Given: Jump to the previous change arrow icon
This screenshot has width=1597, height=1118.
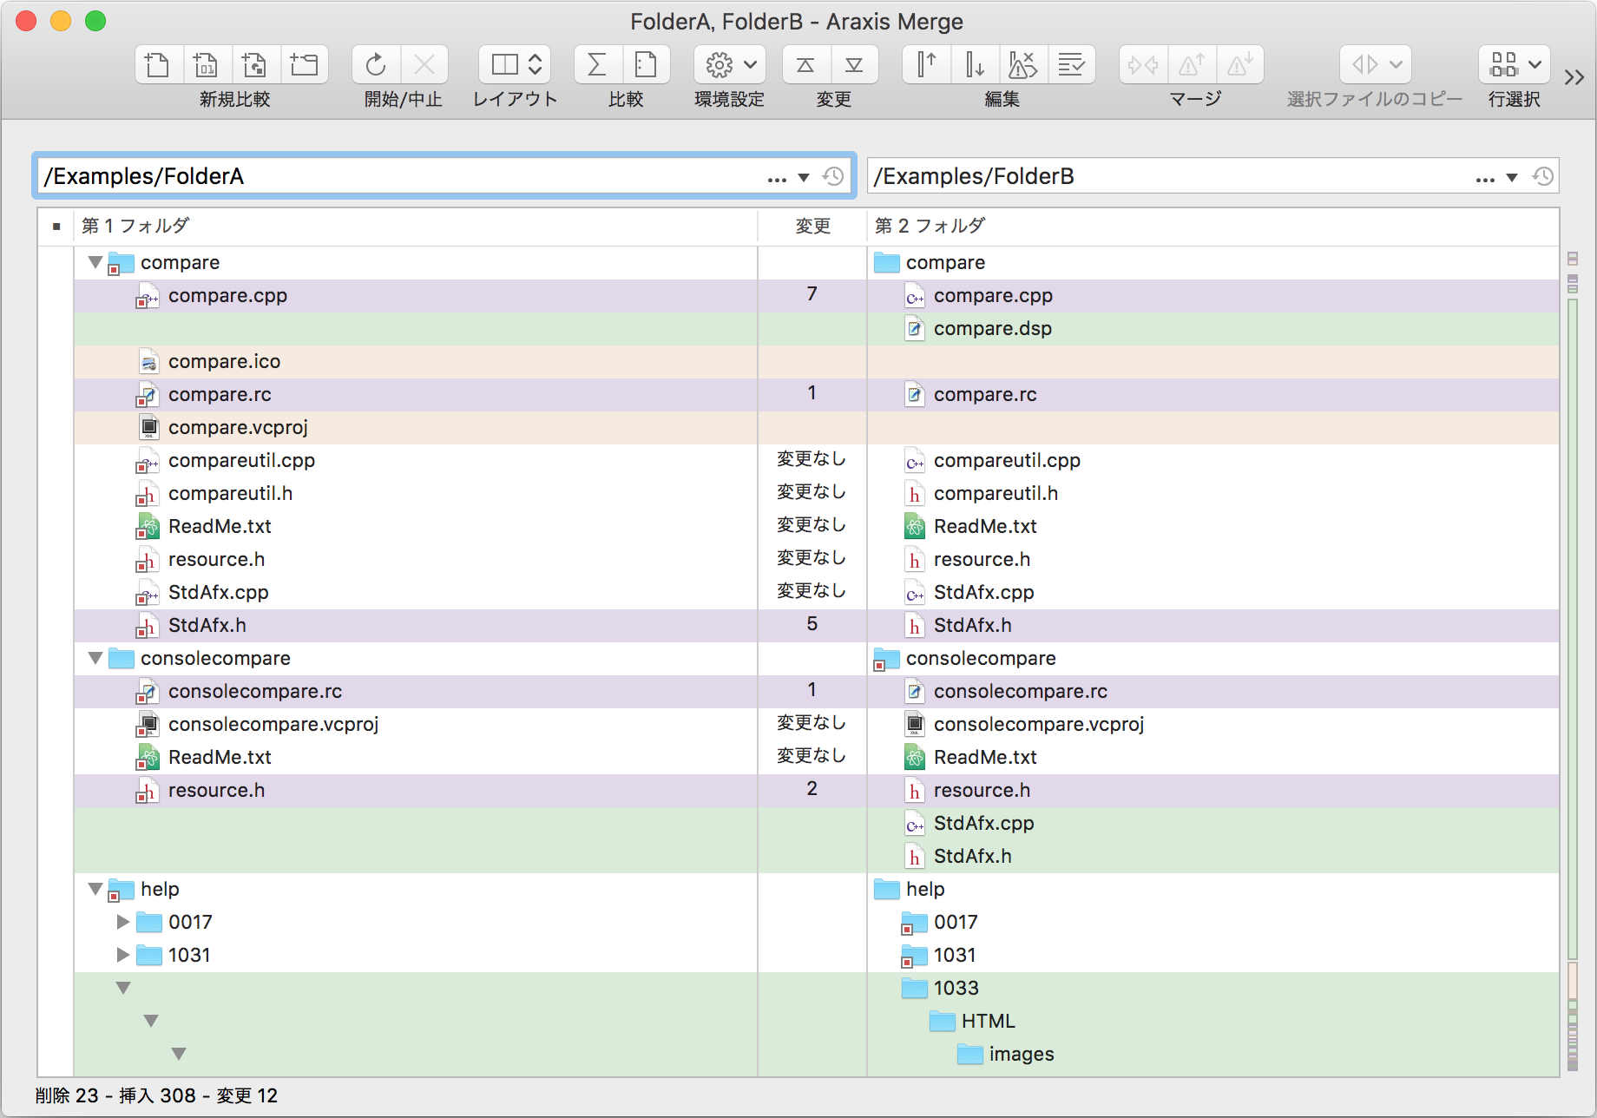Looking at the screenshot, I should 805,65.
